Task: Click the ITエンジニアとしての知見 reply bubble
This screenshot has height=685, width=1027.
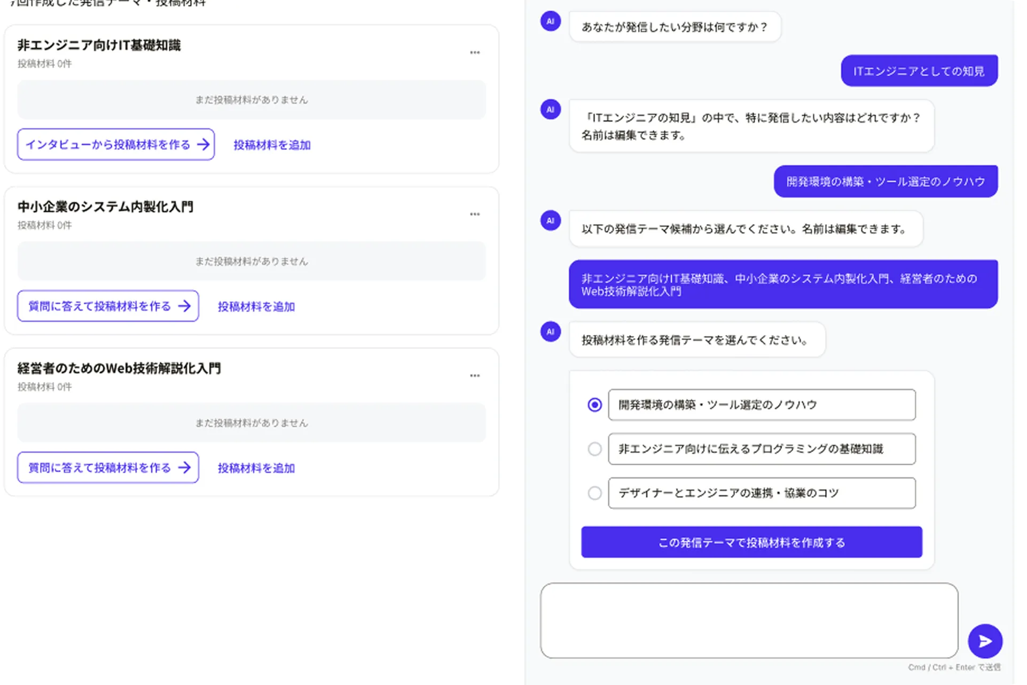Action: [919, 71]
